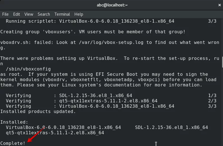Click SDL package name under Installed list
The image size is (223, 146).
click(171, 128)
